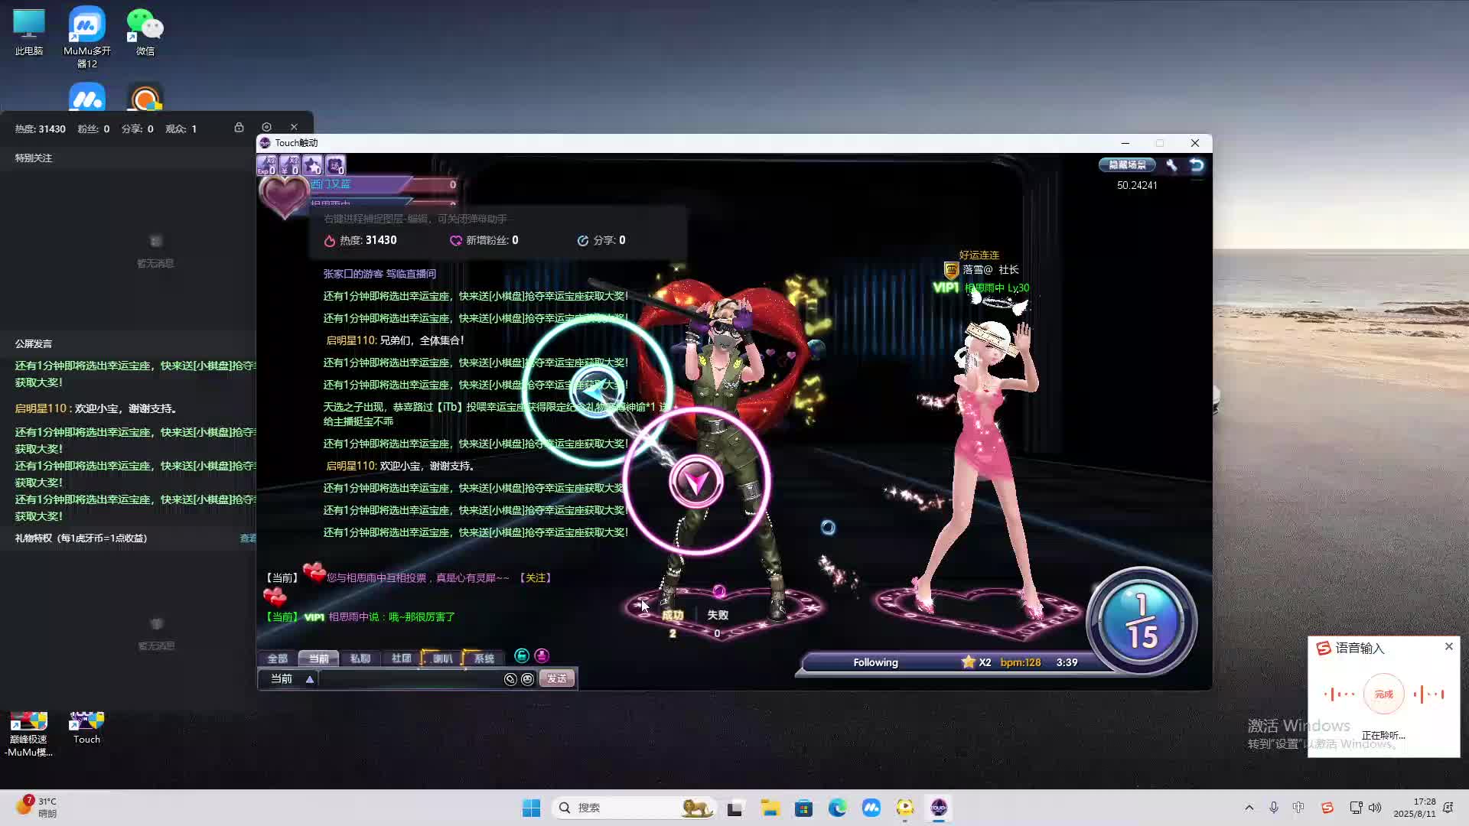Toggle 隐藏场景 hide scene button
This screenshot has width=1469, height=826.
(x=1127, y=165)
